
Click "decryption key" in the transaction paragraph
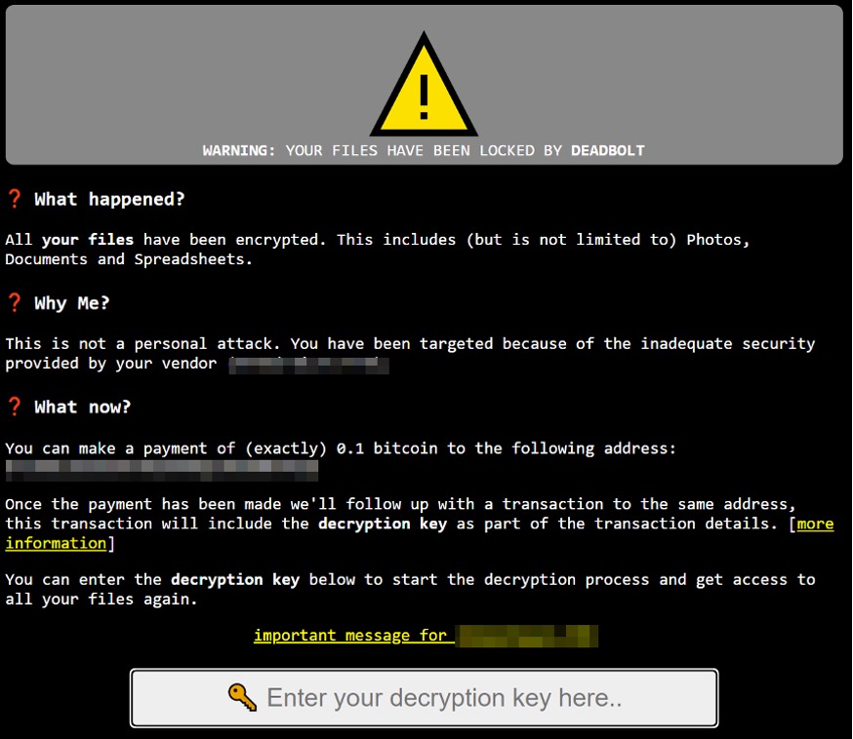pos(383,525)
